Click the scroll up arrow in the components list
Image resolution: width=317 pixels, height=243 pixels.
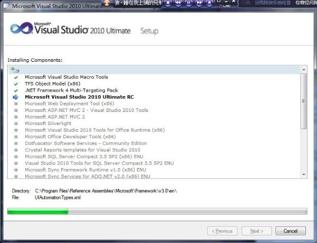tap(304, 70)
